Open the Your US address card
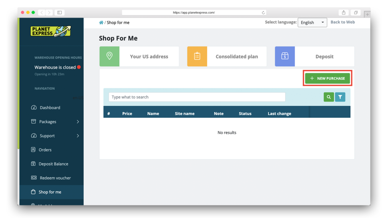The height and width of the screenshot is (218, 390). coord(139,56)
